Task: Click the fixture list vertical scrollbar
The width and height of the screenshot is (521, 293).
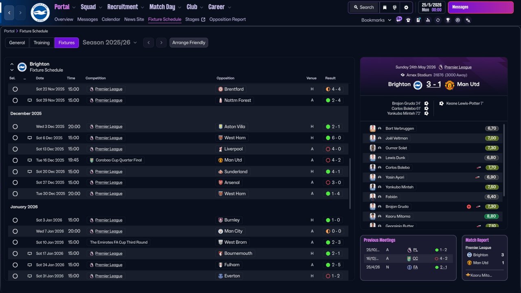Action: (x=350, y=183)
